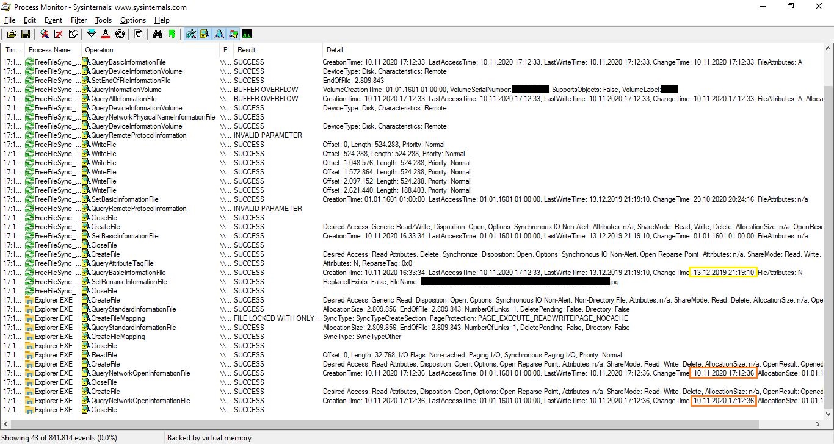Image resolution: width=834 pixels, height=444 pixels.
Task: Open the File menu
Action: click(x=10, y=20)
